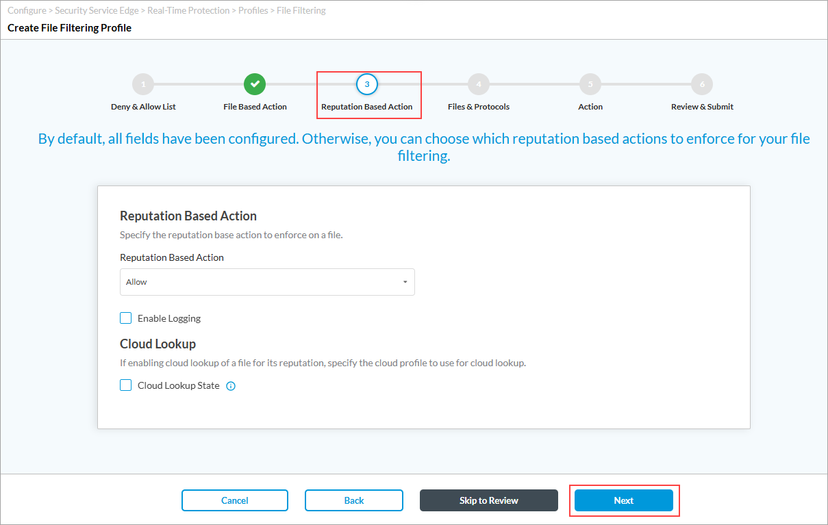
Task: Click step 1 circle in wizard
Action: pos(143,84)
